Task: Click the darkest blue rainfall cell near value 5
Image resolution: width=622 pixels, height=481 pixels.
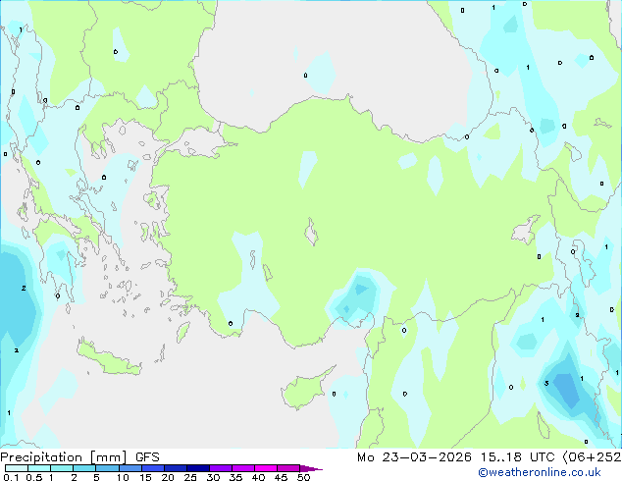Action: click(x=567, y=389)
